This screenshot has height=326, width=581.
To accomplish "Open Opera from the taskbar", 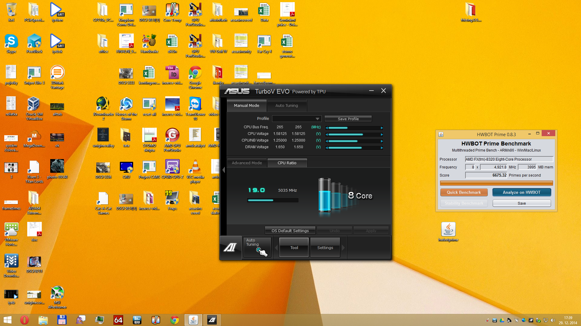I will 24,320.
